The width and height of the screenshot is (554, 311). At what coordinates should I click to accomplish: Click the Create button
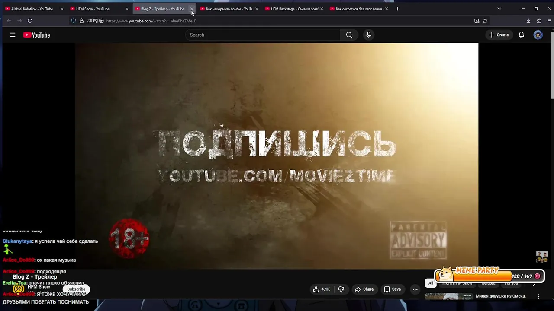tap(499, 35)
